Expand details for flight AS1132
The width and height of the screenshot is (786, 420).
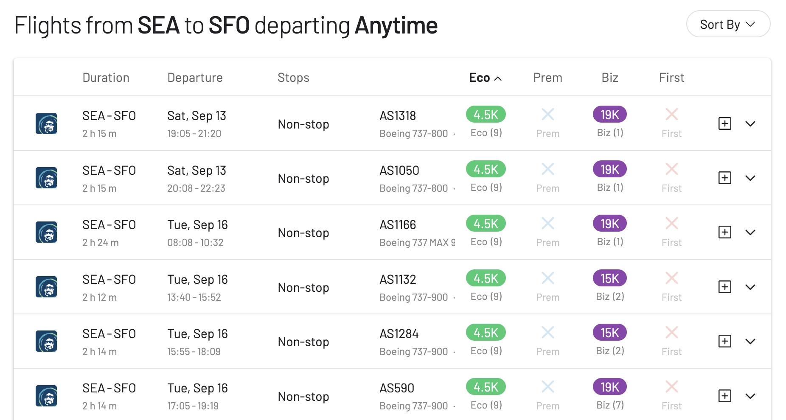(x=750, y=287)
